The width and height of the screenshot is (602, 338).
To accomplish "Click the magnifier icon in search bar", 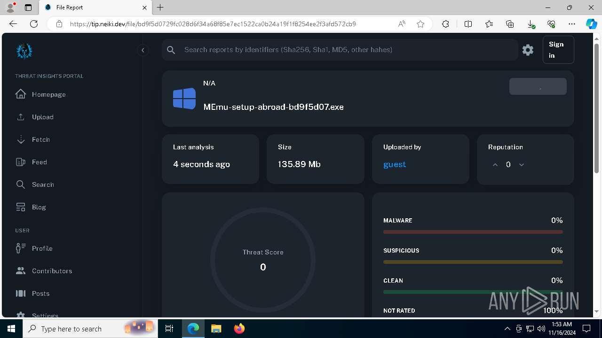I will 171,50.
